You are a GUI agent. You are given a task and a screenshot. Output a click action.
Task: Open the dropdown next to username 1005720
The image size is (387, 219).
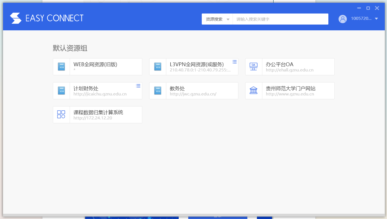[x=376, y=19]
